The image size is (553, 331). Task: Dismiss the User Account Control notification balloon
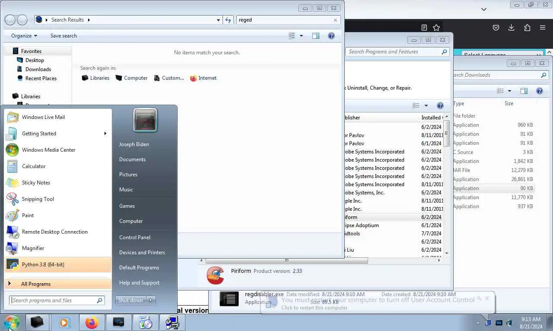[487, 298]
